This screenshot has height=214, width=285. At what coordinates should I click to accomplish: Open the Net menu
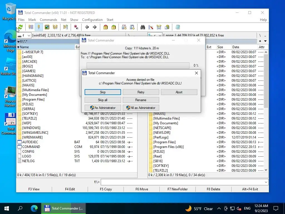64,20
